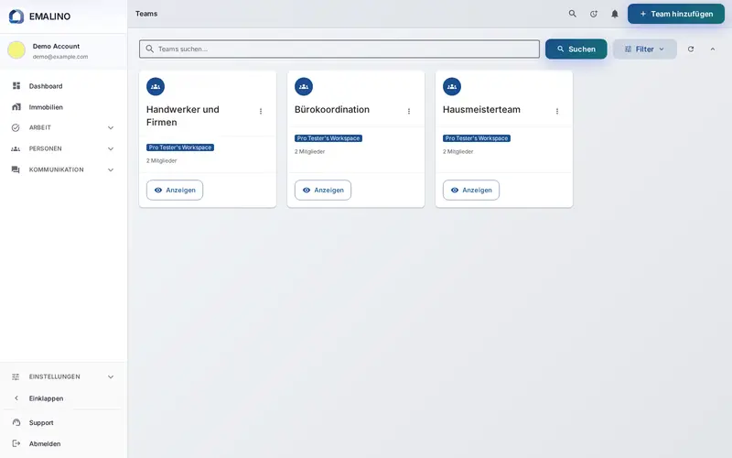Click the Hausmeisterteam title
This screenshot has width=732, height=458.
click(481, 109)
